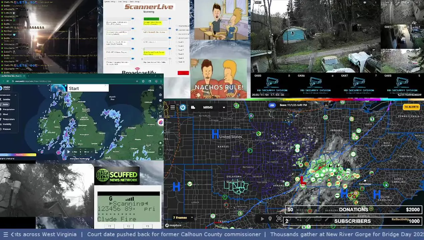The height and width of the screenshot is (240, 424).
Task: Open the browser three-dot menu
Action: [x=161, y=81]
